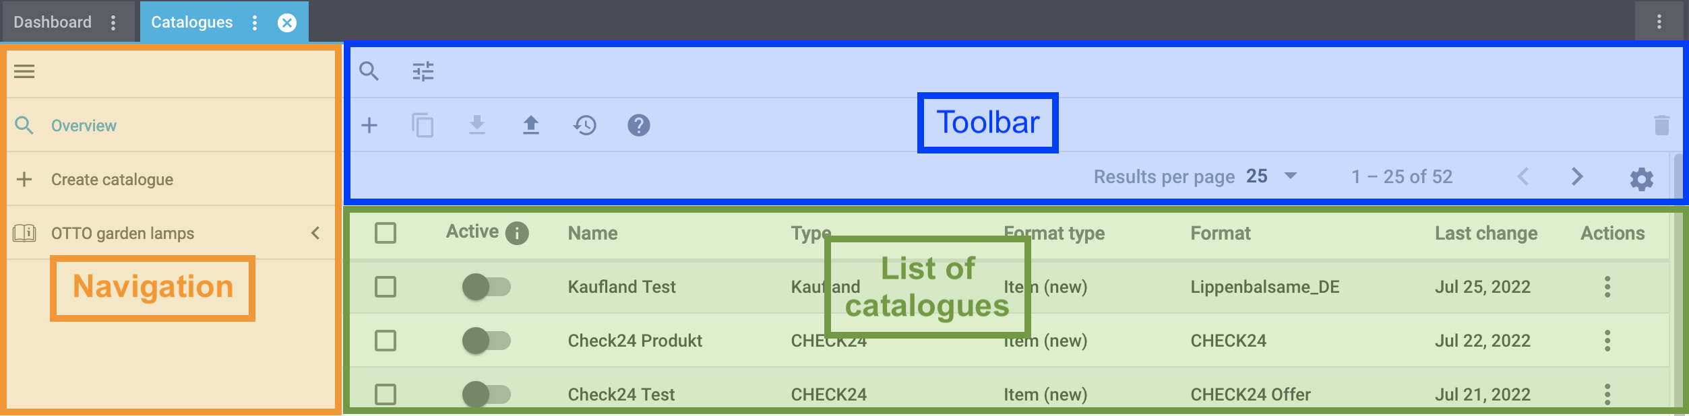This screenshot has height=416, width=1689.
Task: Toggle the Active switch for Kaufland Test
Action: (x=486, y=287)
